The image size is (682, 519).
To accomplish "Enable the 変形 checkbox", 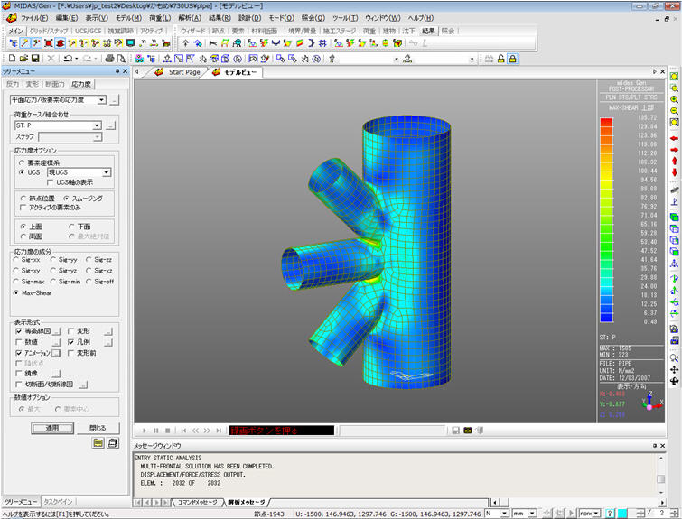I will click(70, 331).
